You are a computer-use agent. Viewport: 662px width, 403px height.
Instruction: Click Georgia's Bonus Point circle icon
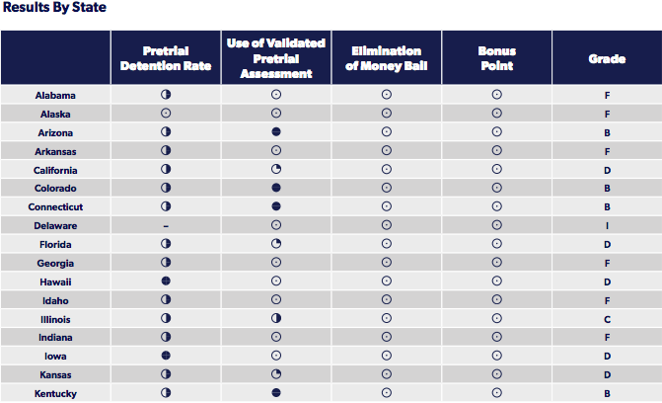coord(497,263)
